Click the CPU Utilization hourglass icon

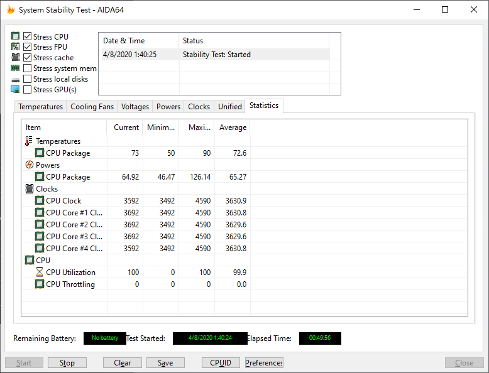(x=40, y=272)
